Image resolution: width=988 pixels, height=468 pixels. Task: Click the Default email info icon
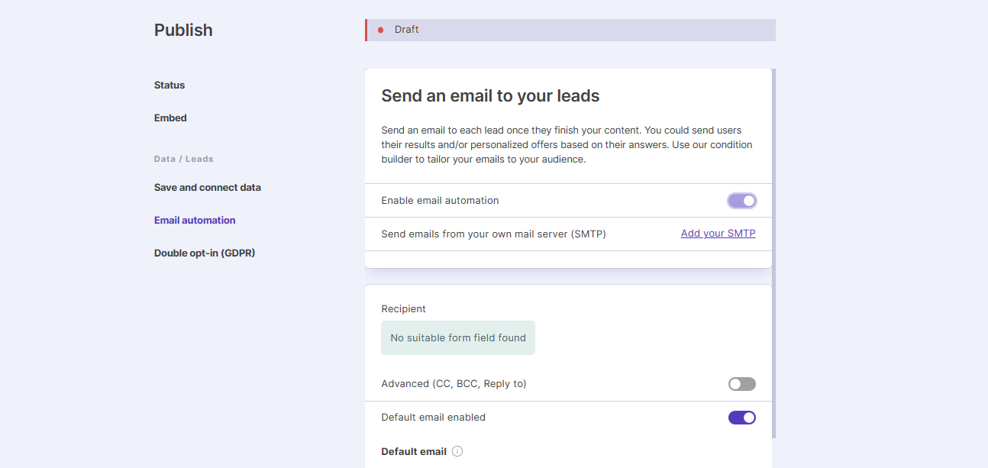point(457,451)
